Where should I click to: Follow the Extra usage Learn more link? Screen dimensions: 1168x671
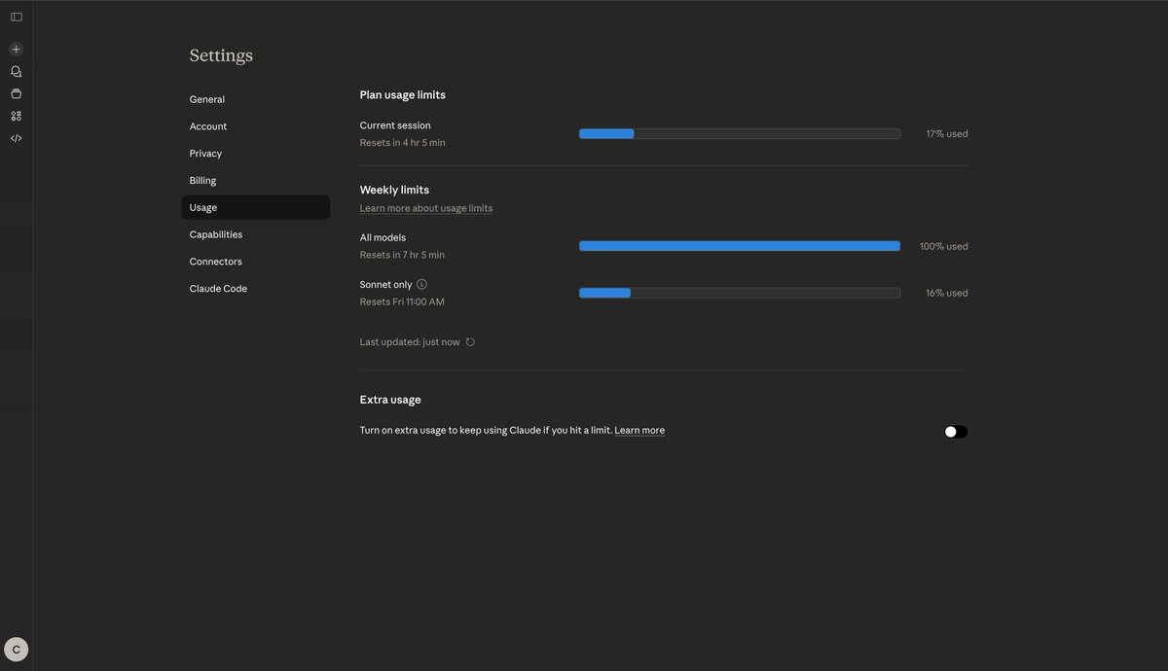click(639, 430)
